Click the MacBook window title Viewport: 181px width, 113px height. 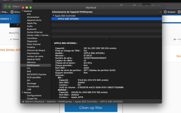pos(91,8)
